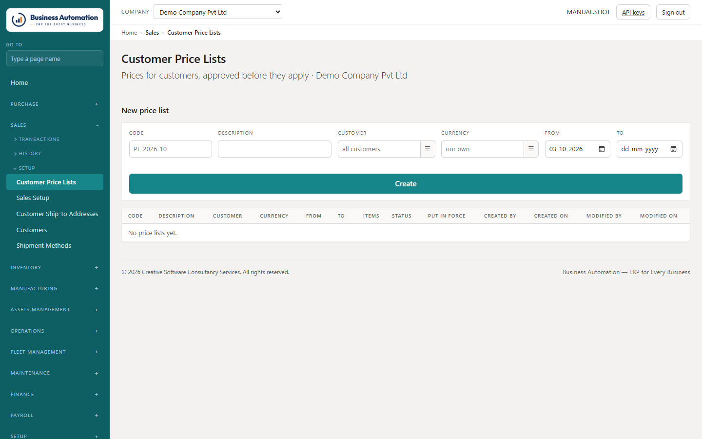Viewport: 702px width, 439px height.
Task: Open the To date calendar picker
Action: point(673,149)
